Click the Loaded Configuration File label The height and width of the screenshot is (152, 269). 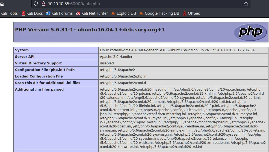39,76
